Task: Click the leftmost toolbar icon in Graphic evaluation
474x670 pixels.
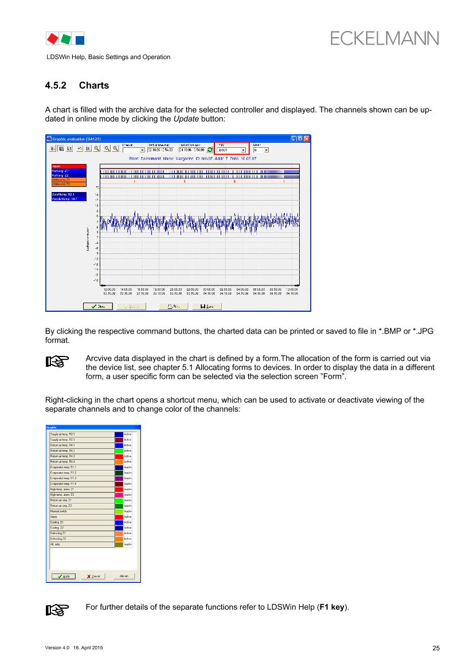Action: point(52,148)
